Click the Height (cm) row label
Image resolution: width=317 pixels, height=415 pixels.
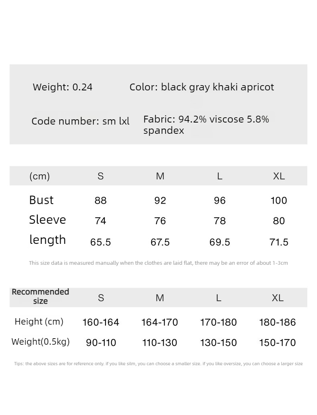(39, 321)
